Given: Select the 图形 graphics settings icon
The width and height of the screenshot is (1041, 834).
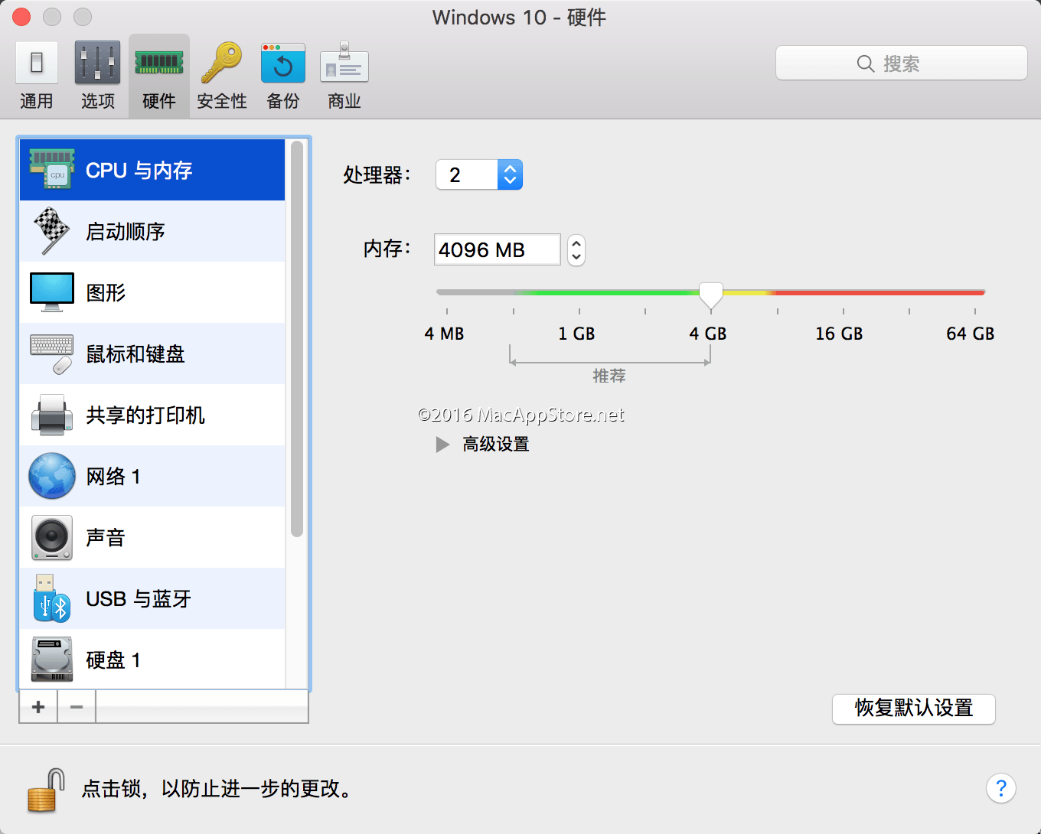Looking at the screenshot, I should 106,292.
